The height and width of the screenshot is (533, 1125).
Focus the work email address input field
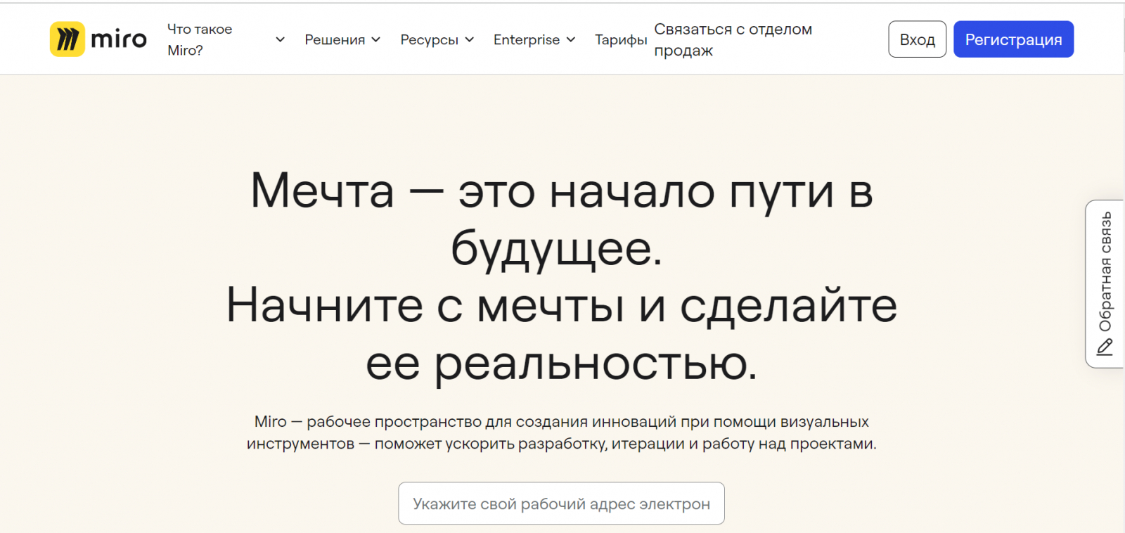[x=561, y=503]
